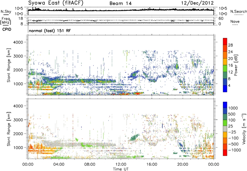Viewport: 247px width, 171px height.
Task: Click '4000' tick on the power panel
Action: [18, 42]
